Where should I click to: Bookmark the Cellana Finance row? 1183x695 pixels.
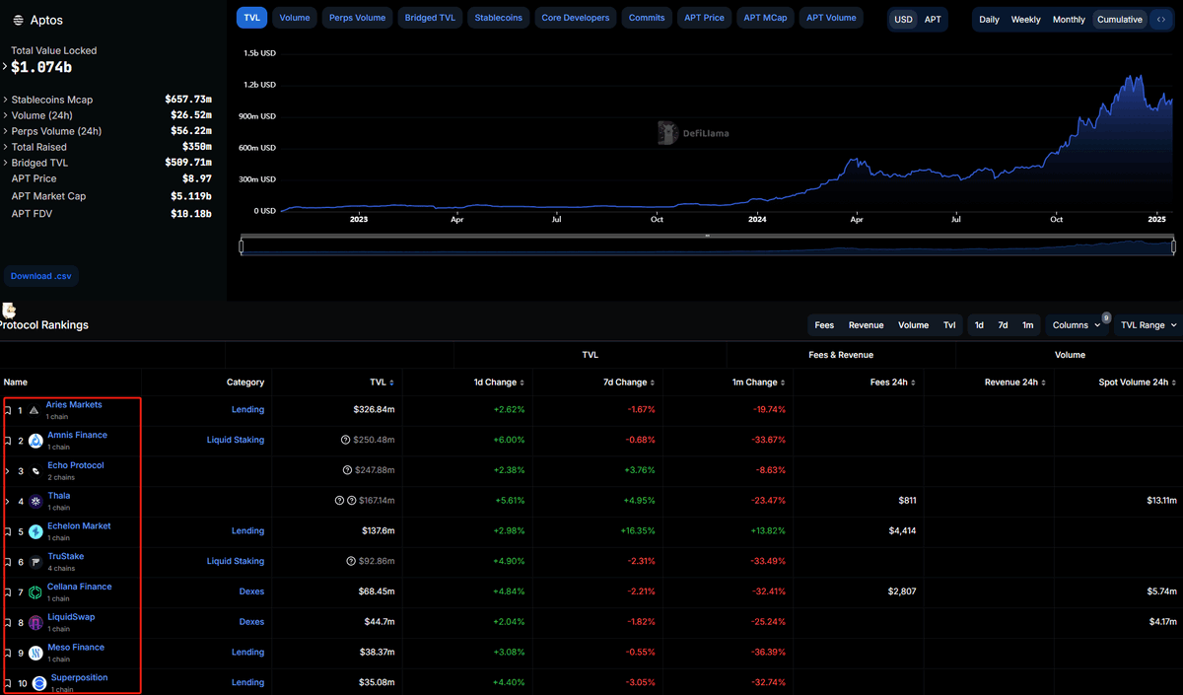point(8,592)
